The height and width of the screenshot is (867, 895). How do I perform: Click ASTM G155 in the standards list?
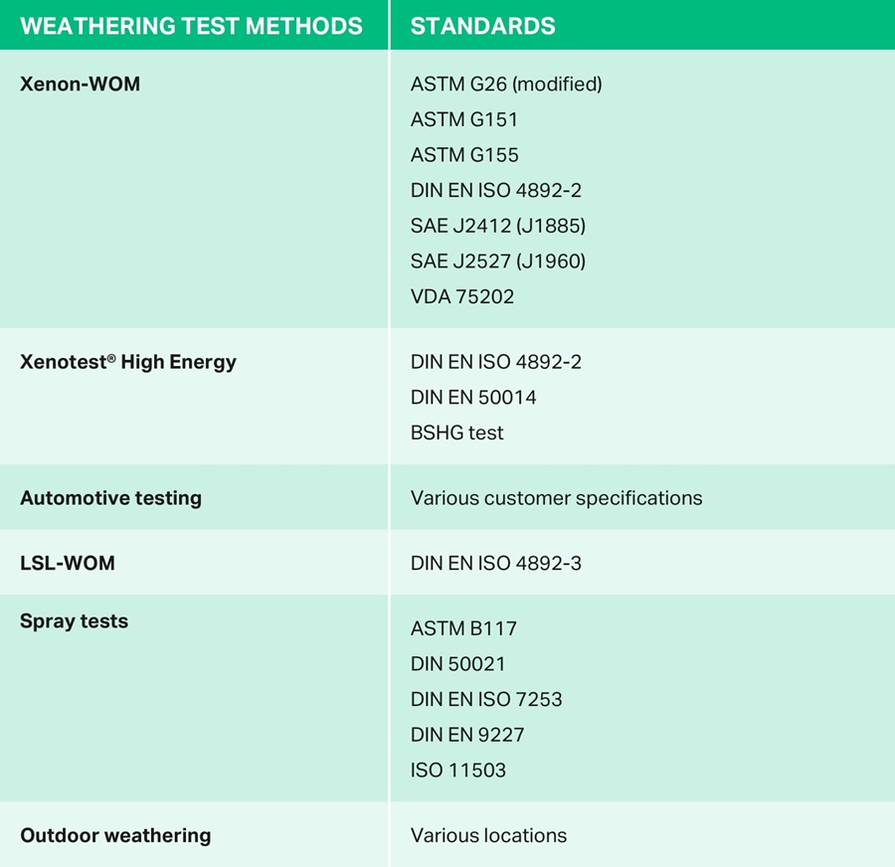pos(464,155)
